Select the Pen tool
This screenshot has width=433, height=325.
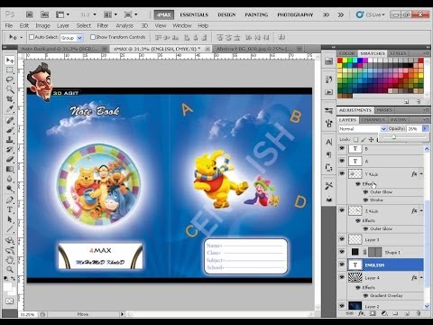(10, 200)
